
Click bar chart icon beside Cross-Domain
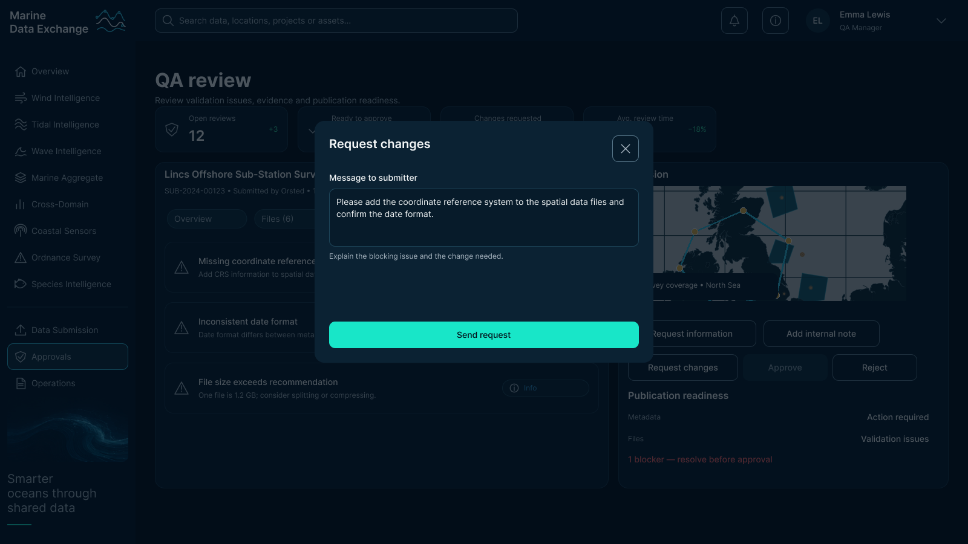[21, 204]
